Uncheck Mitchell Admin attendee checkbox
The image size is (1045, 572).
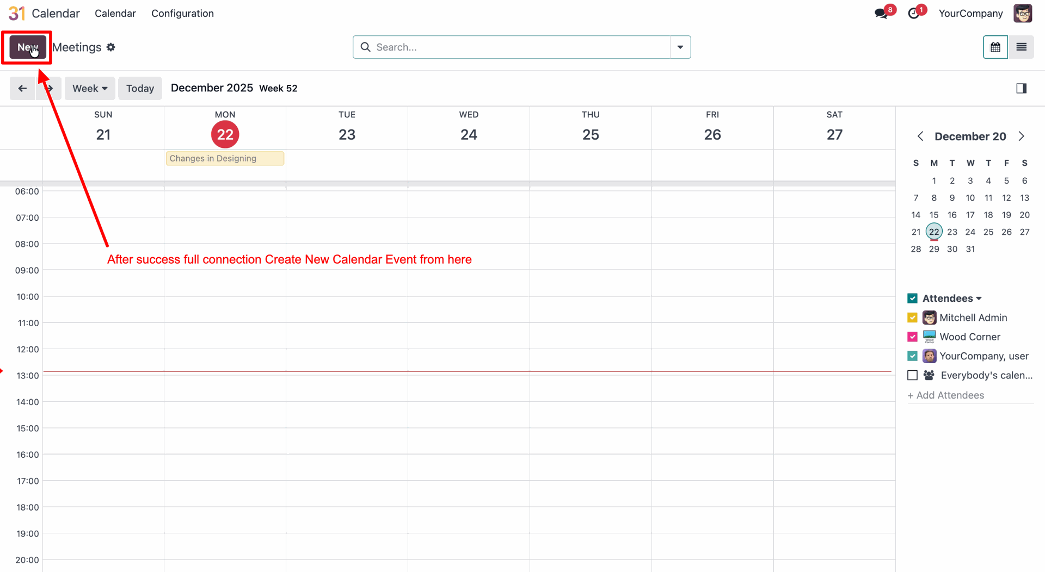913,318
